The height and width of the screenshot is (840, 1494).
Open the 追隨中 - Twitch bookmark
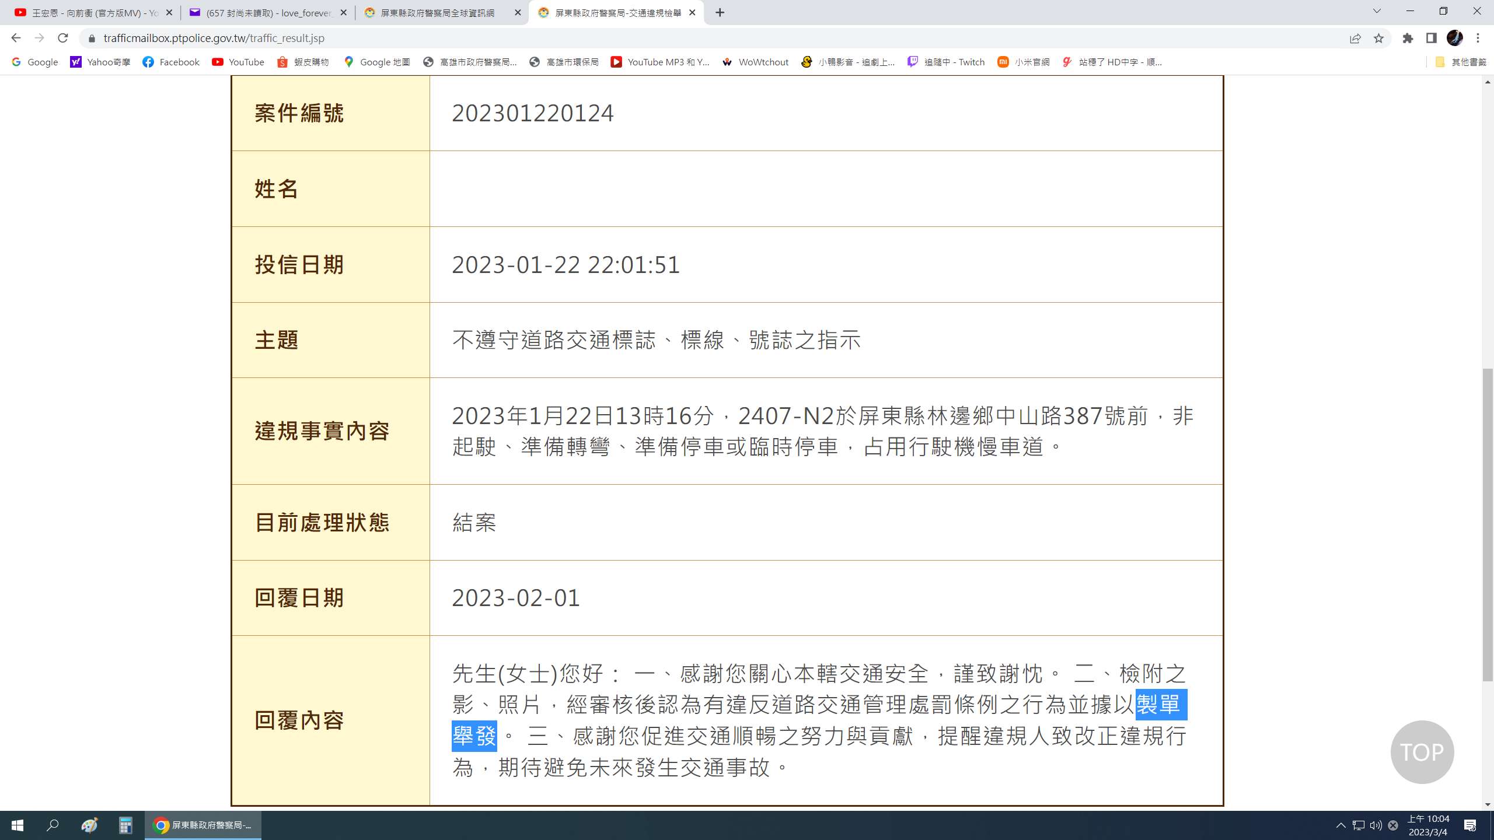point(946,62)
